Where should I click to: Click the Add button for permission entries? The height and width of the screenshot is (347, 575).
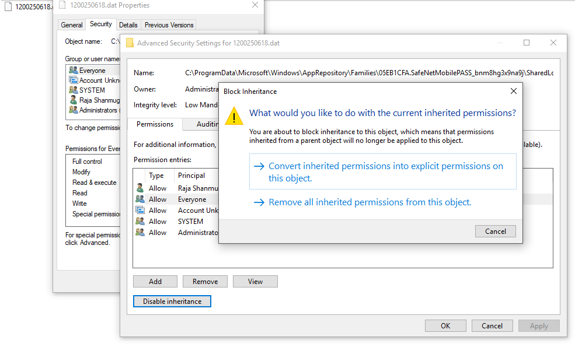coord(155,282)
